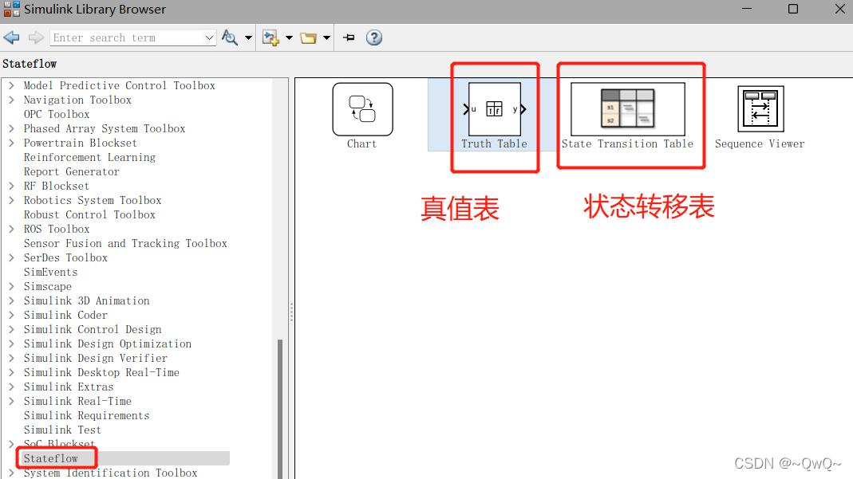Expand the Robotics System Toolbox node
Screen dimensions: 853x479
point(11,200)
